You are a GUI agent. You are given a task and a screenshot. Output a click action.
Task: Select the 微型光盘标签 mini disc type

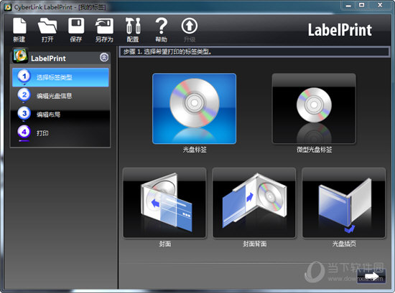[314, 109]
